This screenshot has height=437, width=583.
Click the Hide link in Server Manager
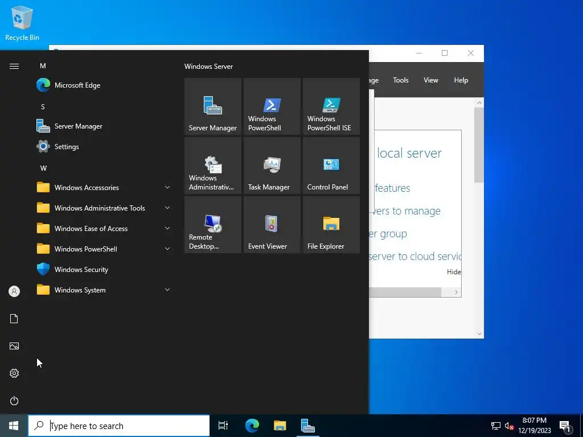click(x=454, y=271)
